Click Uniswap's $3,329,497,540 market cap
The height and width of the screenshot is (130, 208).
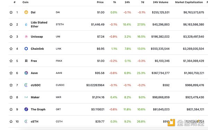[x=193, y=37]
